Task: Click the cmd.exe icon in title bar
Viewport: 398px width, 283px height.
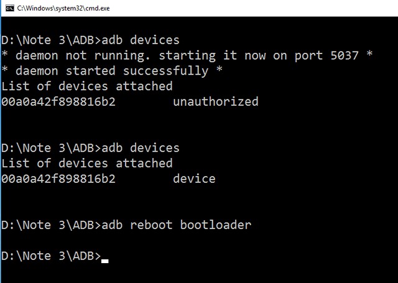Action: pos(8,6)
